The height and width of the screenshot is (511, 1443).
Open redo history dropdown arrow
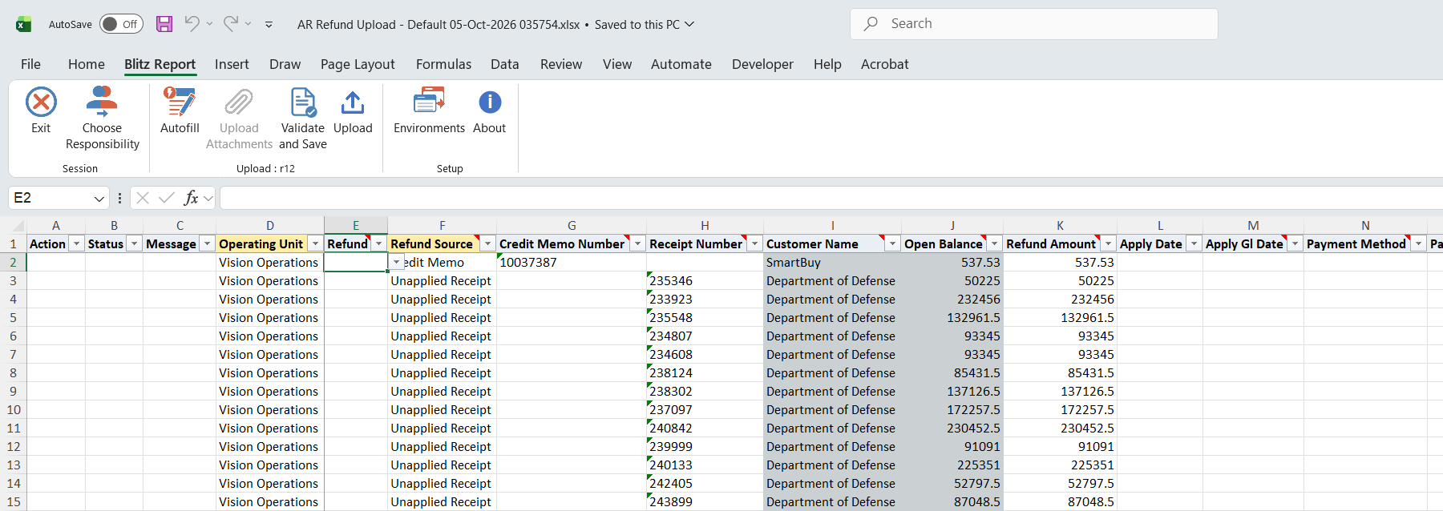(x=248, y=24)
